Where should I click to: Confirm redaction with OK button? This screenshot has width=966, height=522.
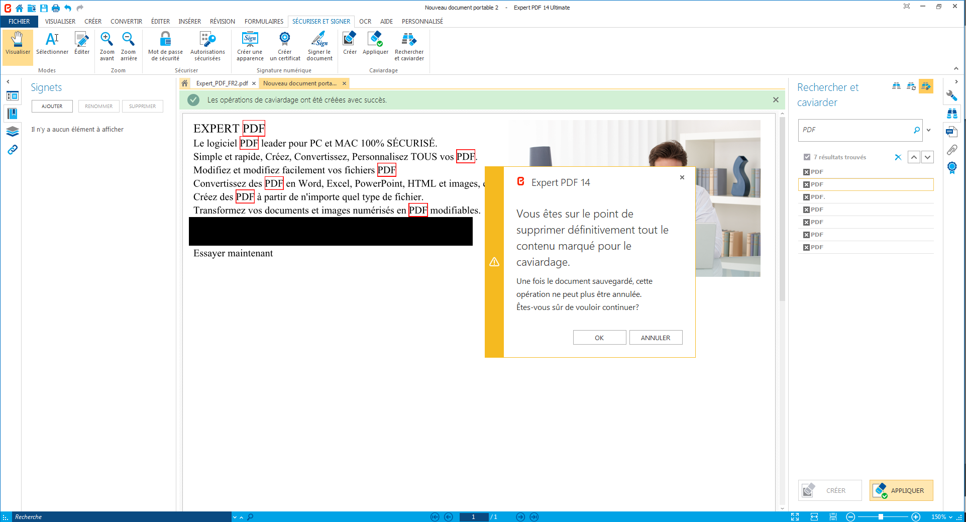pyautogui.click(x=599, y=338)
